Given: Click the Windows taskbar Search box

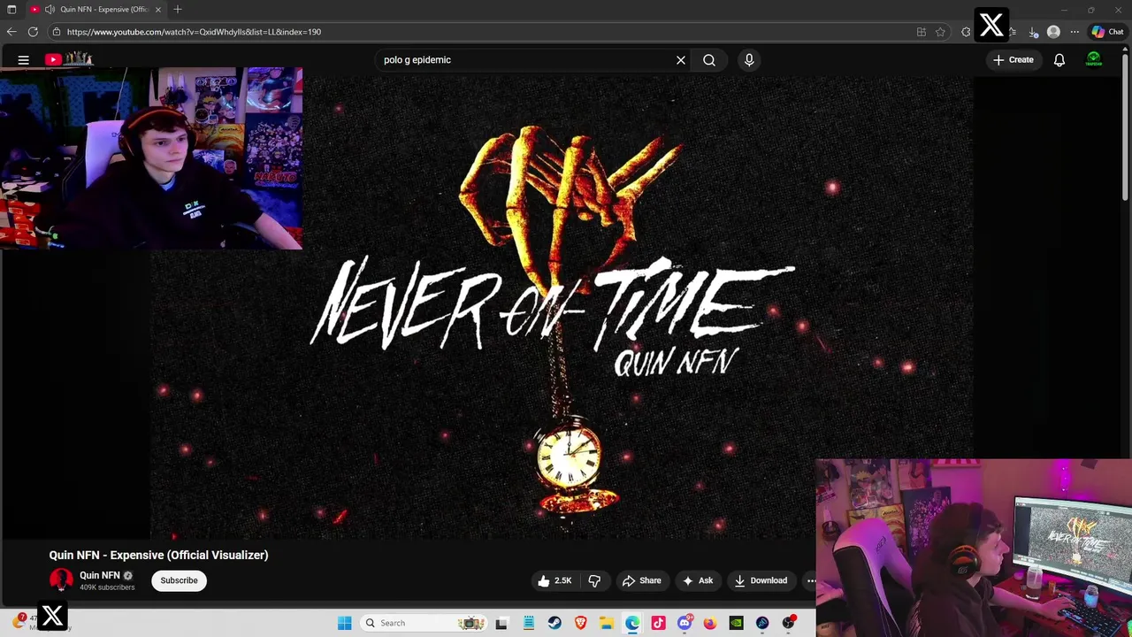Looking at the screenshot, I should [x=425, y=623].
